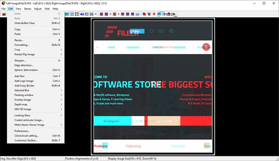Choose Edge detection... menu entry
279x161 pixels.
[36, 65]
